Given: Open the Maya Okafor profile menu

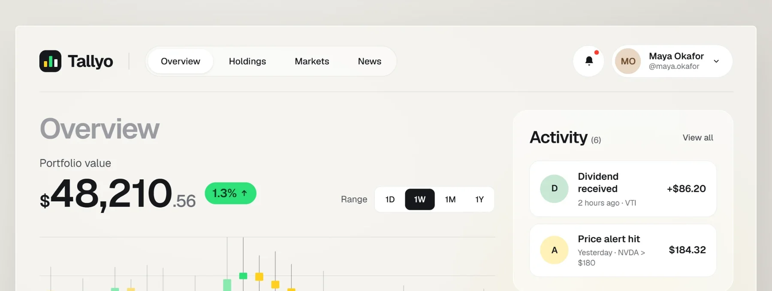Looking at the screenshot, I should point(672,61).
